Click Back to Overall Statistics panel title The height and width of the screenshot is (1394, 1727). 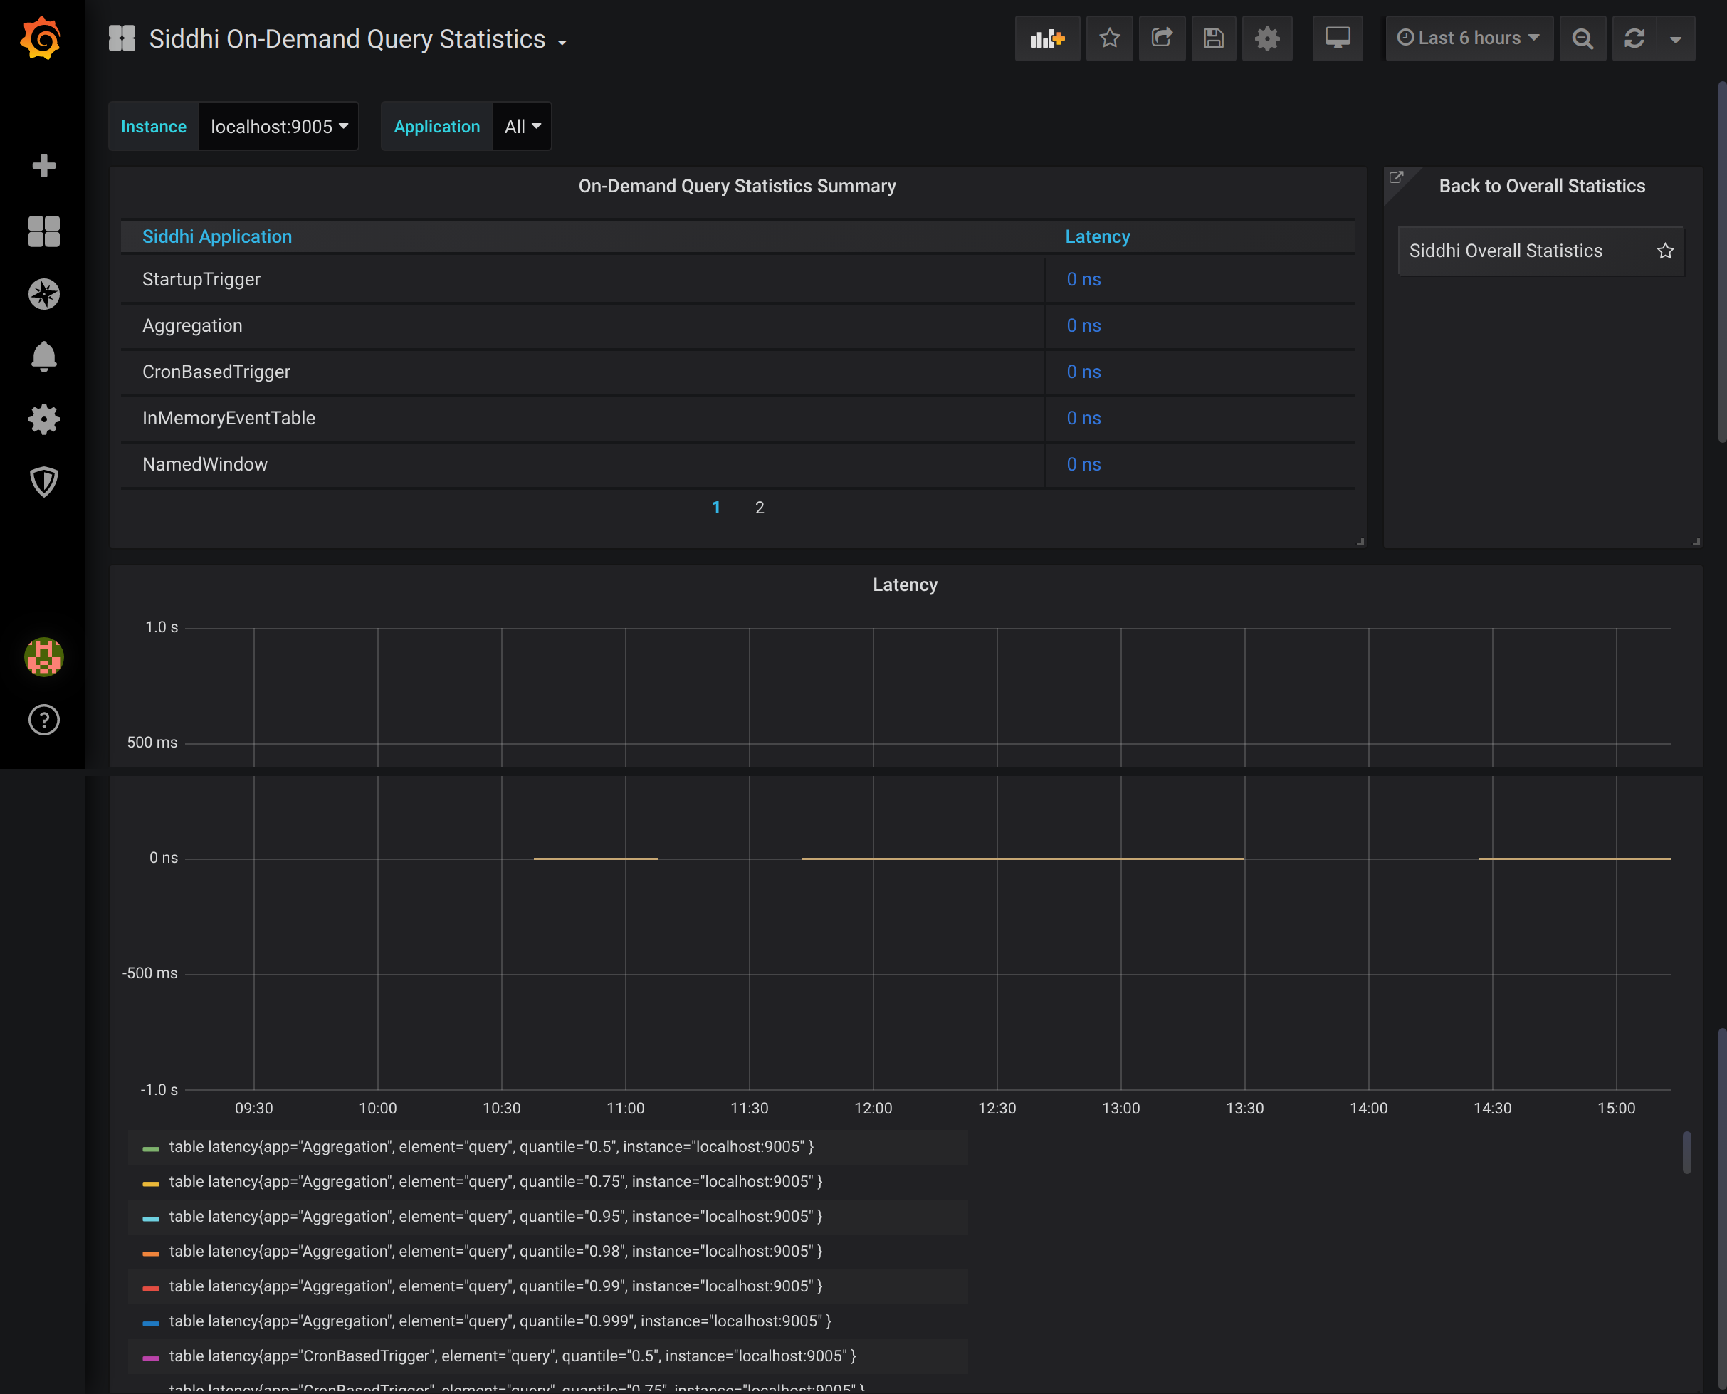coord(1541,186)
